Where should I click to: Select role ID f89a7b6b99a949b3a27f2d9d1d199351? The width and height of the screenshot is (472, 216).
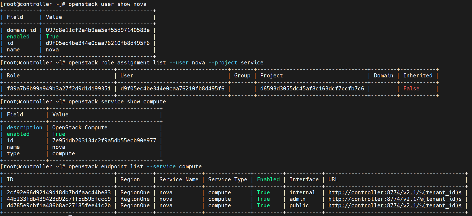coord(59,89)
